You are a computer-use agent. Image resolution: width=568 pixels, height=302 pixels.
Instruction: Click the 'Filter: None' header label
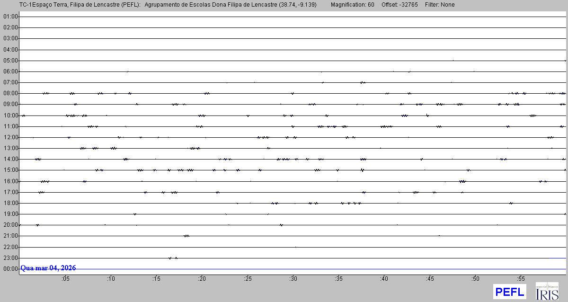point(440,5)
